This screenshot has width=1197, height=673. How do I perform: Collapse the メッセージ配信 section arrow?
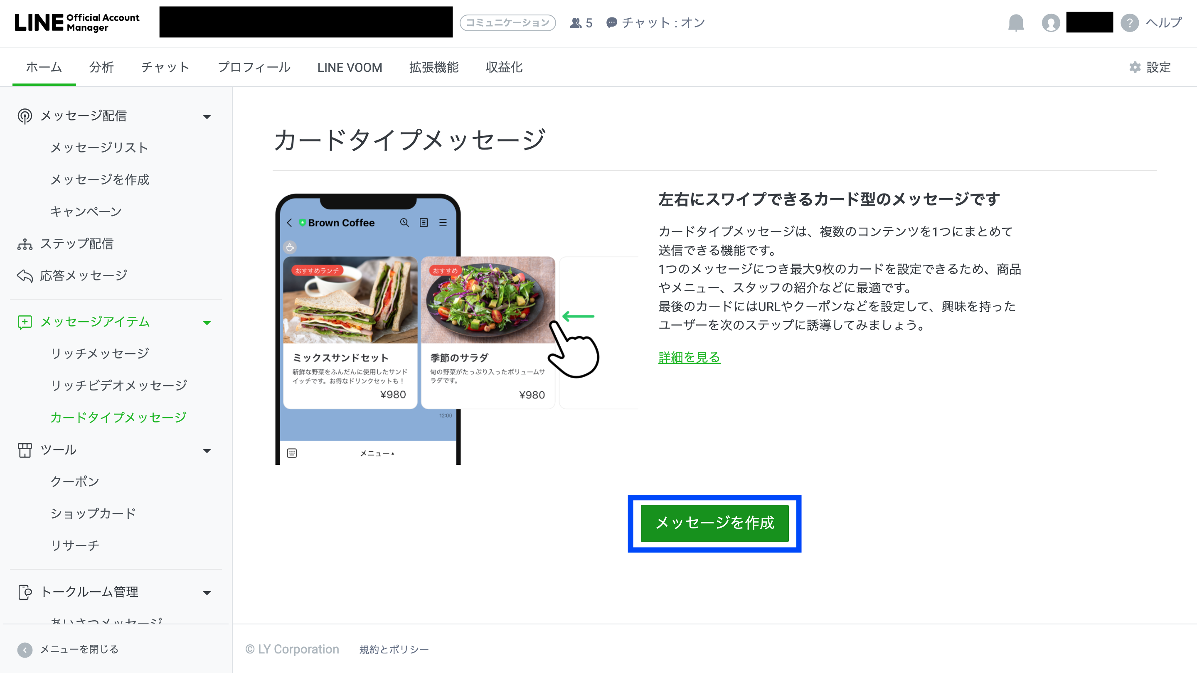click(x=207, y=117)
